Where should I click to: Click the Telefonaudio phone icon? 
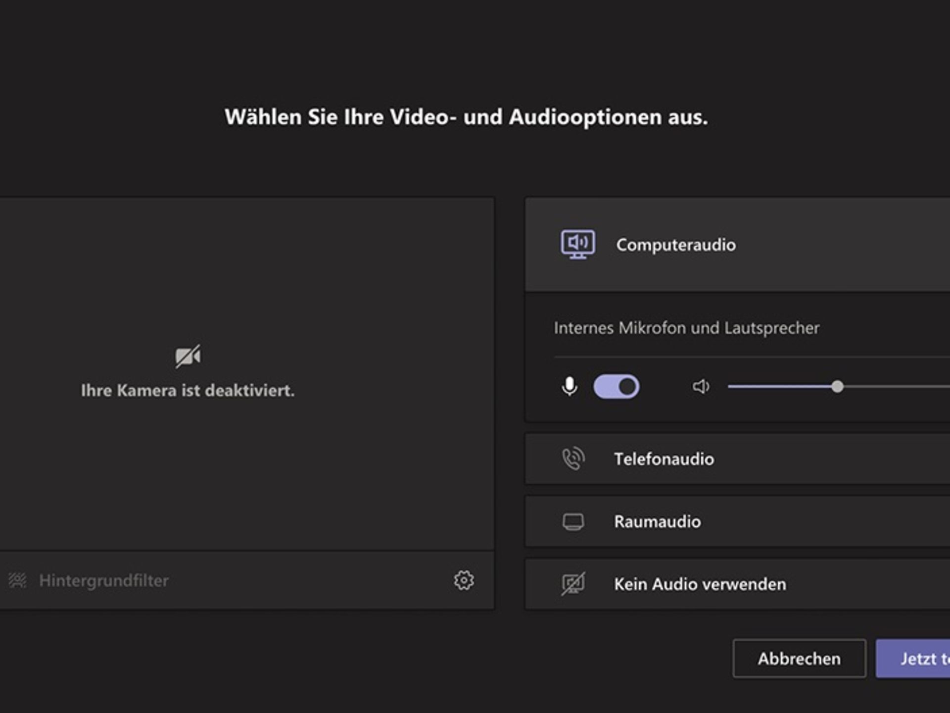pyautogui.click(x=573, y=459)
